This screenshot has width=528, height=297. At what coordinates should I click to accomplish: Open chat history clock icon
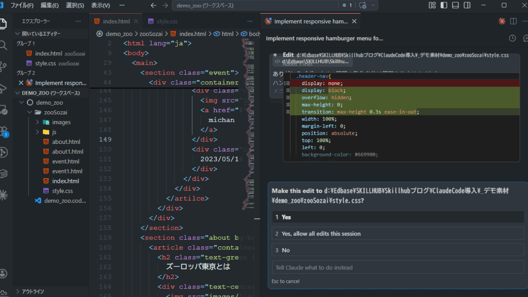click(513, 38)
